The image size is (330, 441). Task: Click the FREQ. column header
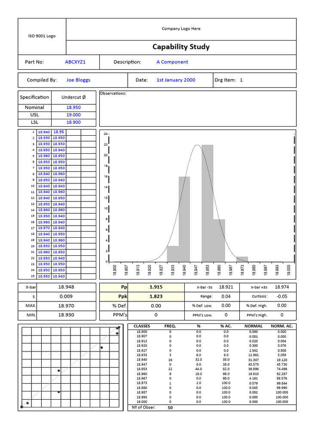[x=170, y=326]
